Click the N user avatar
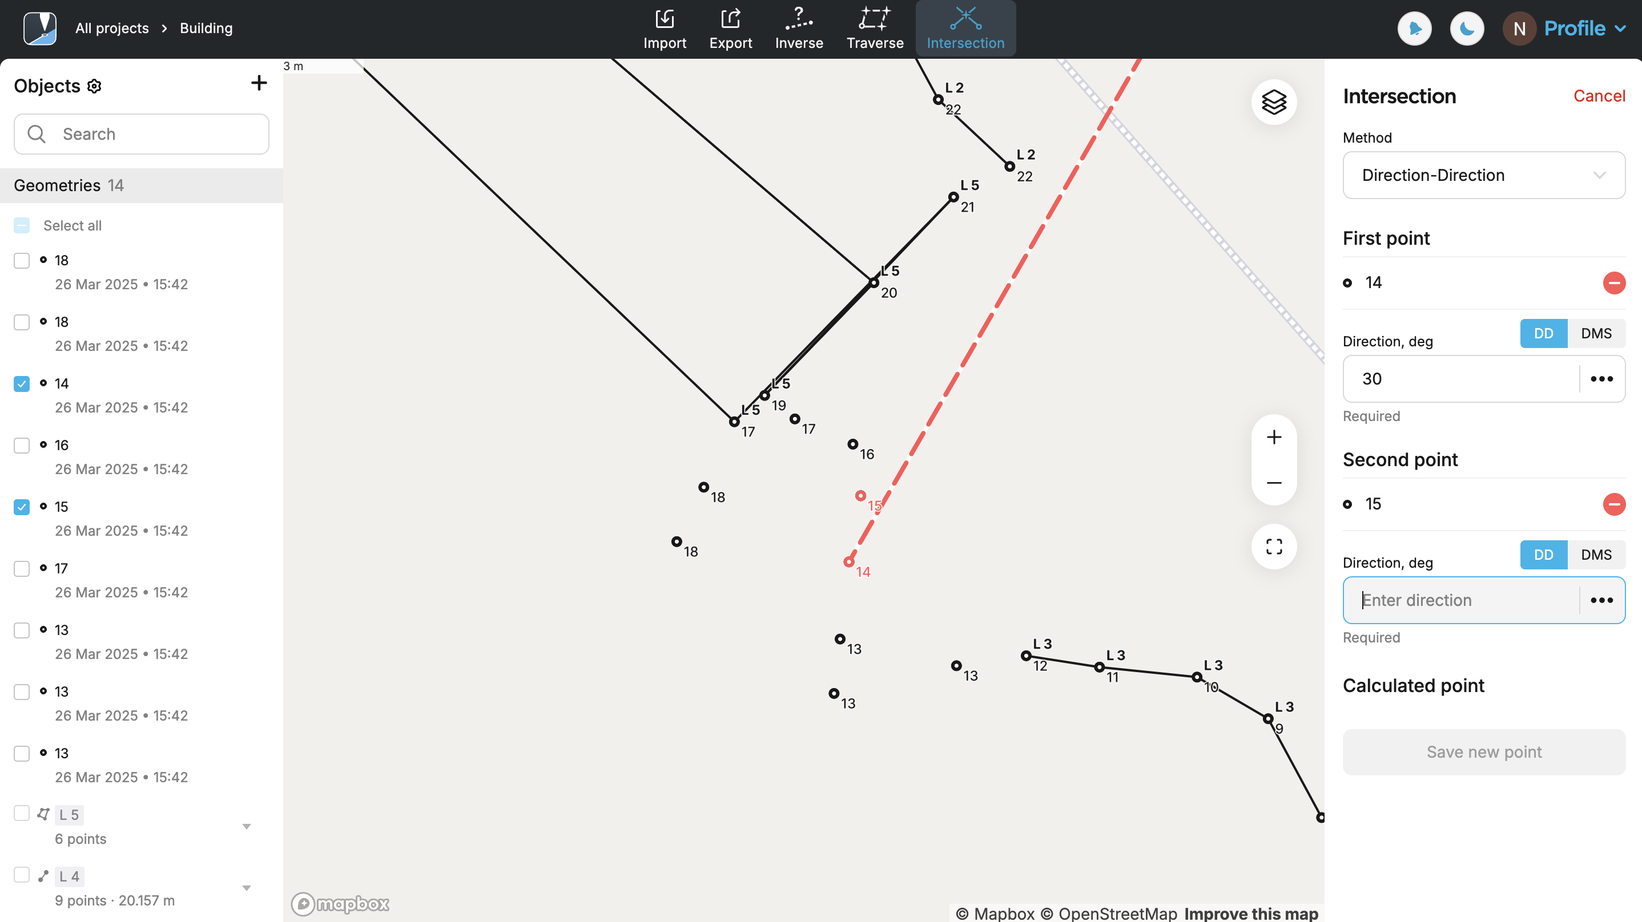 1519,29
